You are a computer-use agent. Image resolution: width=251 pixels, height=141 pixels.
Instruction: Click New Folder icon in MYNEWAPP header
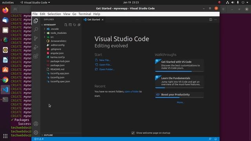point(70,25)
